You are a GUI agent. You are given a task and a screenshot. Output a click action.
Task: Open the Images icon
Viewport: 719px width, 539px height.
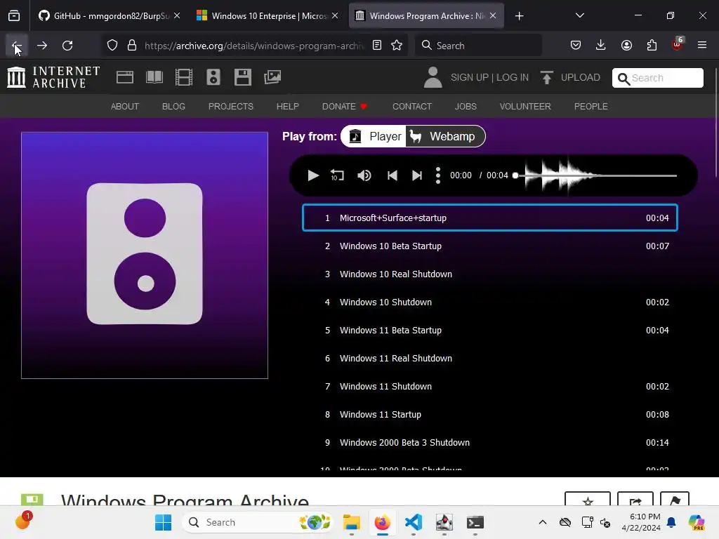click(272, 77)
